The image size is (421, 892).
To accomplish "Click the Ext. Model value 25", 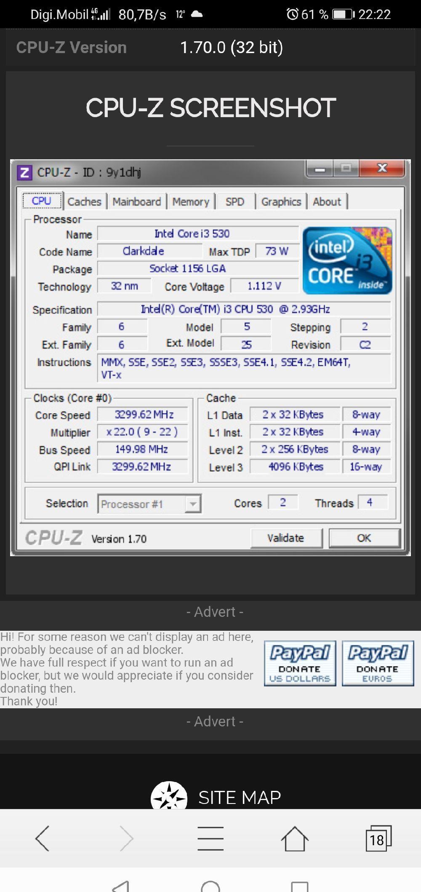I will [246, 345].
